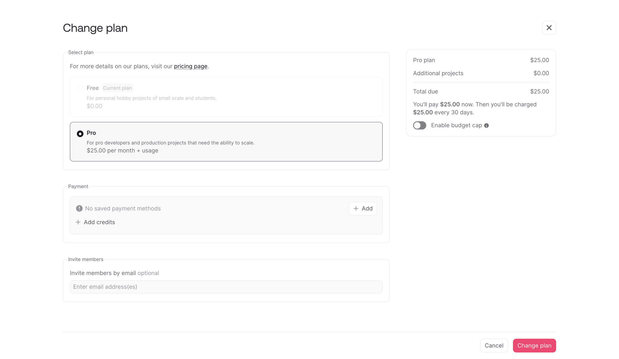Cancel the plan change
The image size is (619, 359).
click(494, 345)
